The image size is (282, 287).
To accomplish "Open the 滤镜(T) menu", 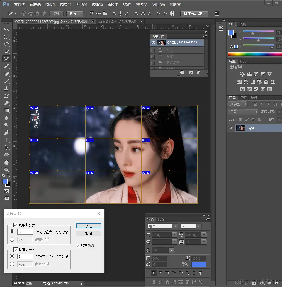I will (113, 5).
